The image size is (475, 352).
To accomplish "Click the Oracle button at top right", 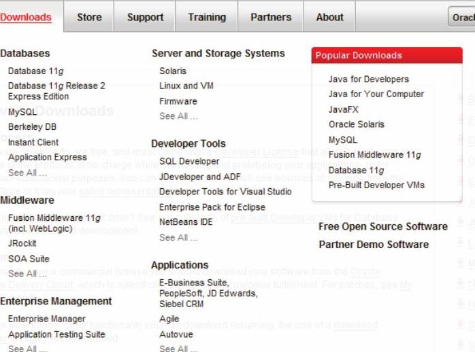I will tap(461, 16).
